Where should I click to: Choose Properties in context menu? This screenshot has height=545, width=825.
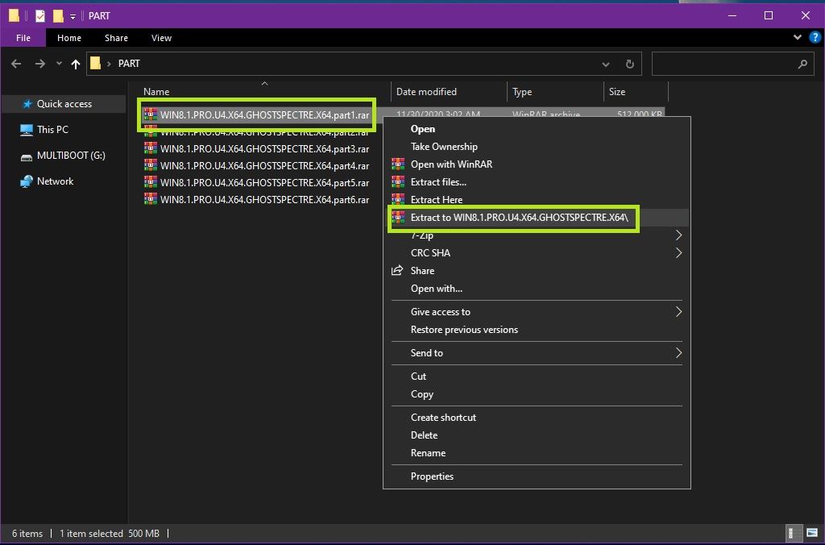537,476
